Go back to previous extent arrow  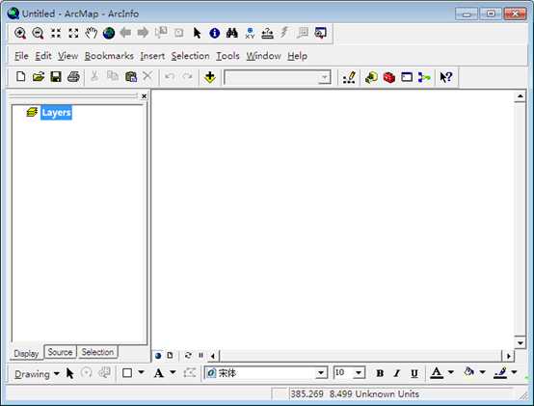tap(126, 33)
